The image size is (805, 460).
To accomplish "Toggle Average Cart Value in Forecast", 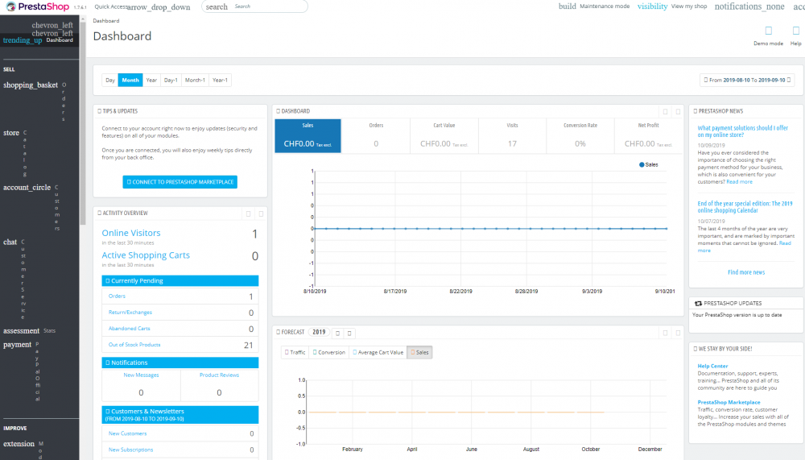I will 378,352.
